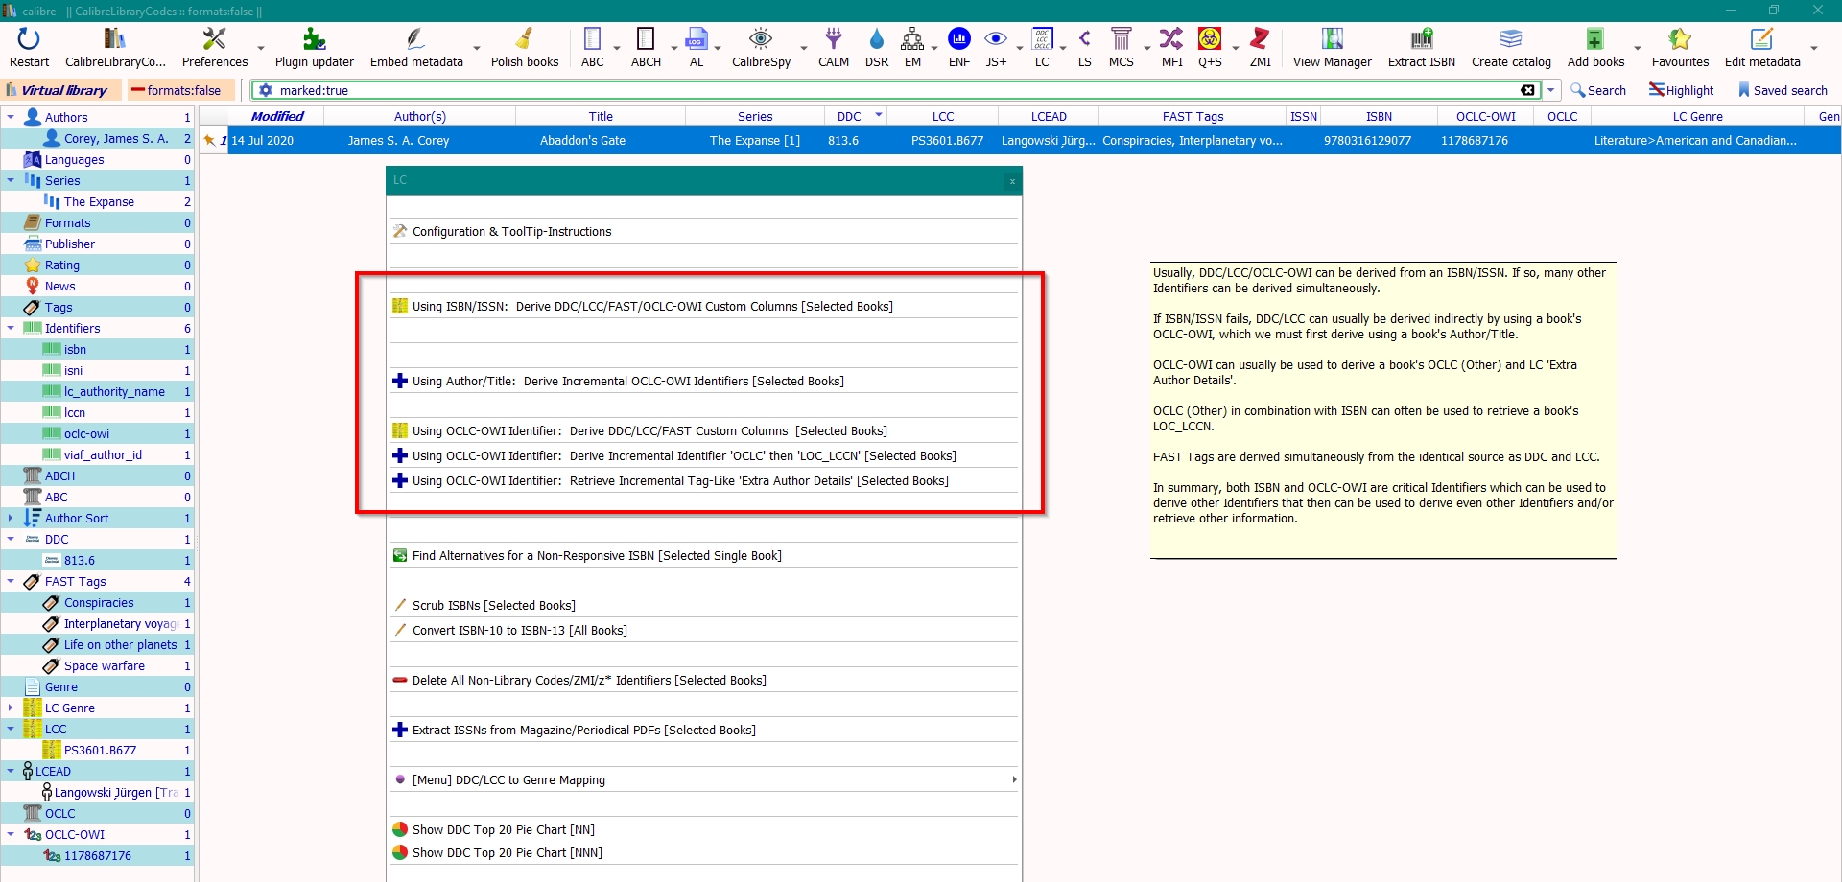Click the Polish books icon
1842x882 pixels.
click(525, 39)
